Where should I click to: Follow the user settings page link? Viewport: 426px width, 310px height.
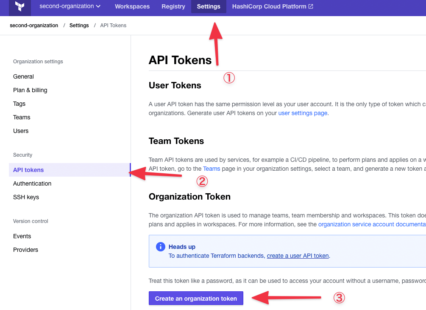(x=303, y=113)
